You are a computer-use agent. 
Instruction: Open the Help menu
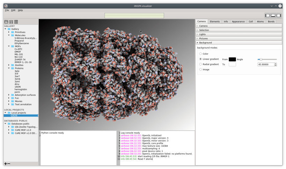point(20,10)
